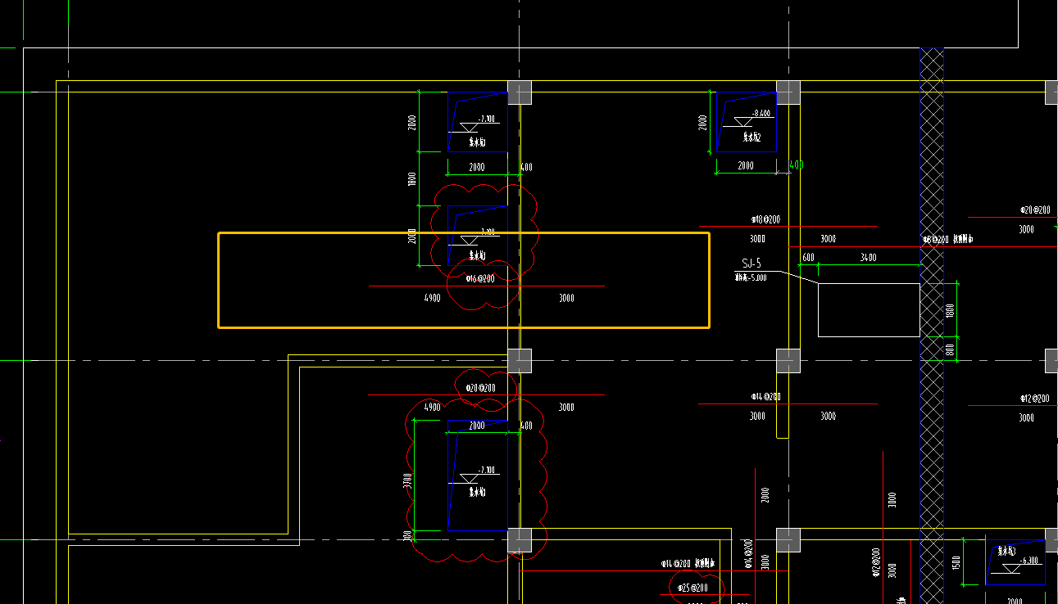
Task: Select the 800 vertical dimension text
Action: (x=950, y=349)
